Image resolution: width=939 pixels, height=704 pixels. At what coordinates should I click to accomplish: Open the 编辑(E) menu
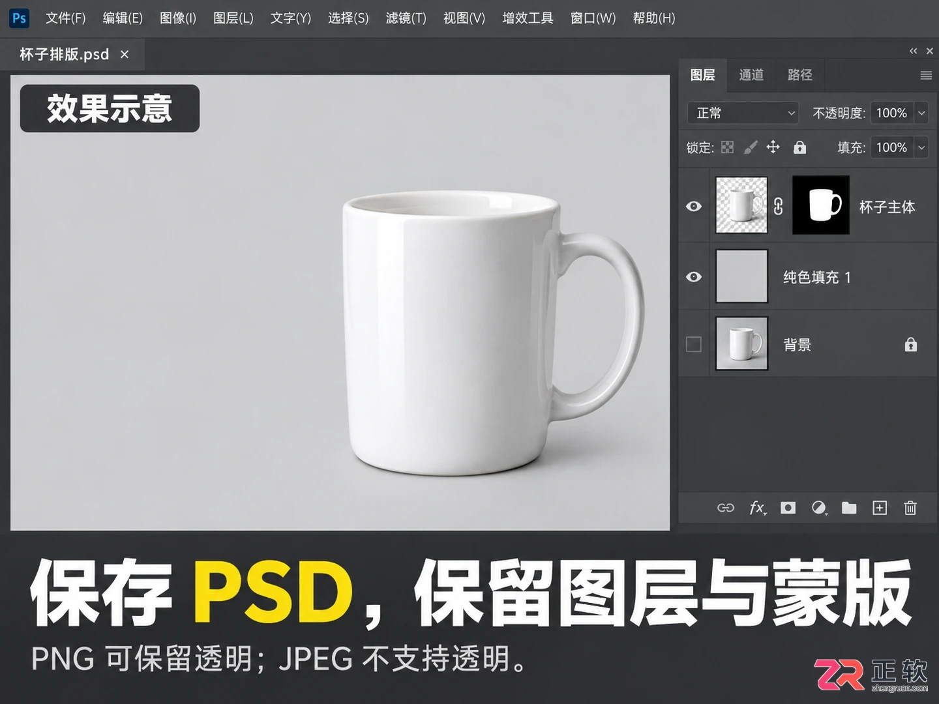point(123,18)
